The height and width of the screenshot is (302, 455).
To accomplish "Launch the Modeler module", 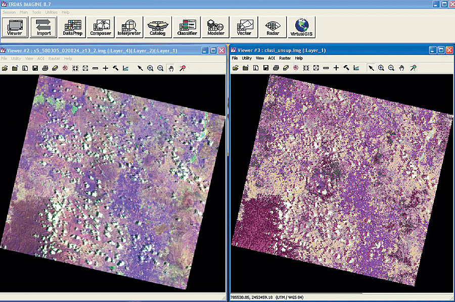I will [215, 27].
